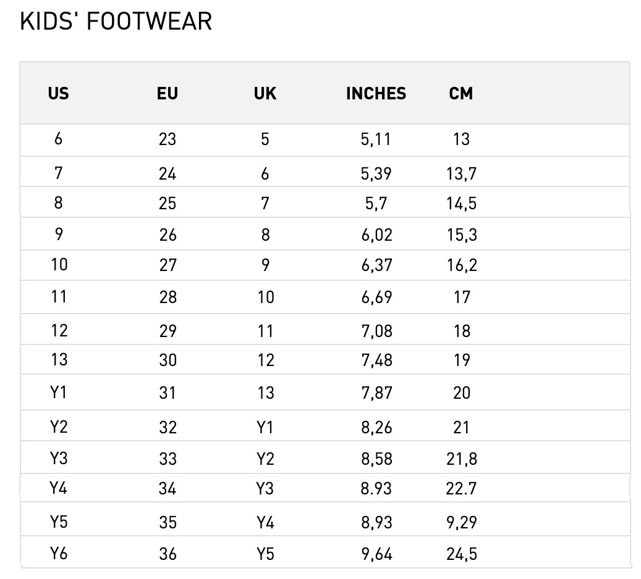
Task: Click the 24,5 cm cell
Action: pos(462,554)
